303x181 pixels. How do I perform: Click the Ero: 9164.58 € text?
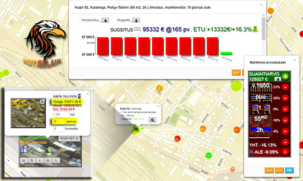(64, 109)
